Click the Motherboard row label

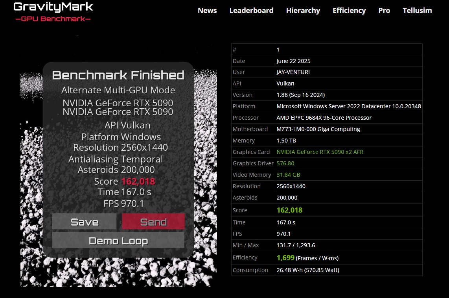pos(250,130)
